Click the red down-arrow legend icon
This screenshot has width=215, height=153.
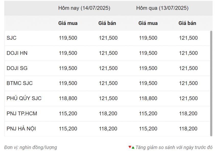tap(130, 147)
